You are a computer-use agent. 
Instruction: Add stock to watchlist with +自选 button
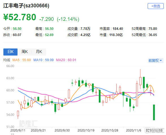156,6
